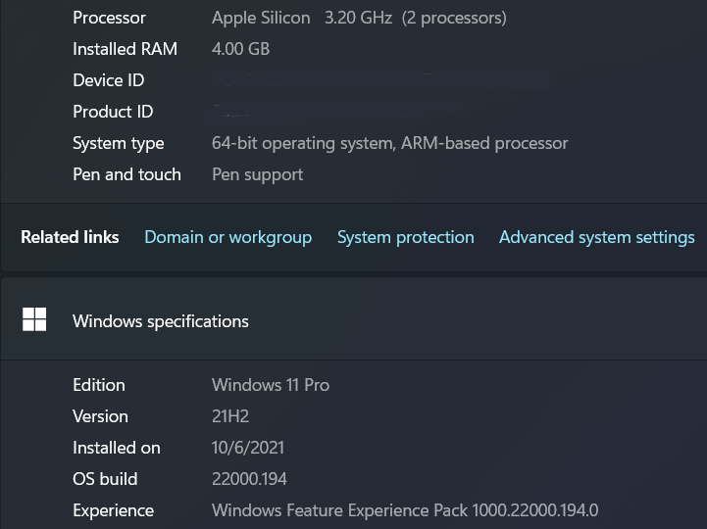Select the 22000.194 build number
Viewport: 707px width, 529px height.
click(x=249, y=479)
